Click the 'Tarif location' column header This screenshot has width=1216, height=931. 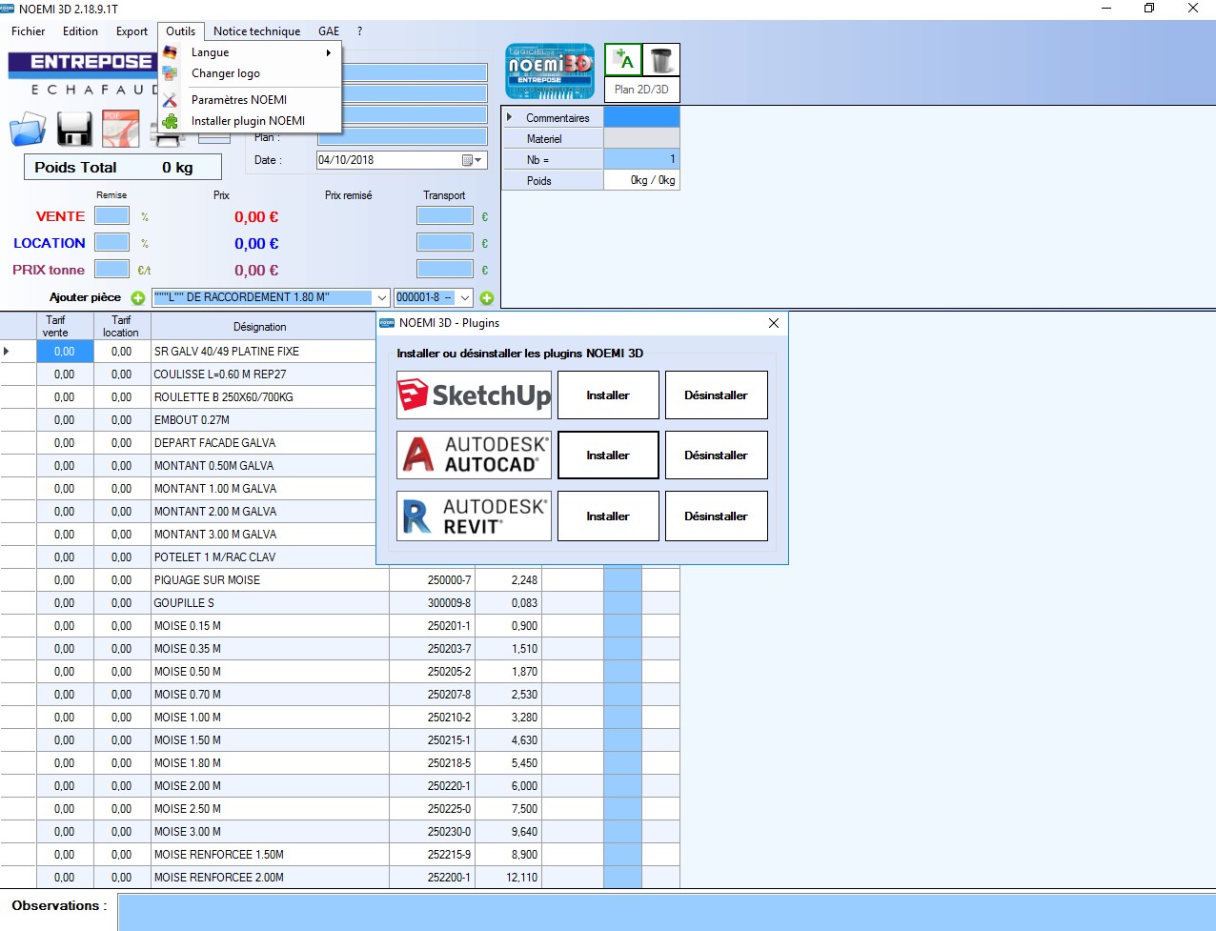pyautogui.click(x=121, y=326)
